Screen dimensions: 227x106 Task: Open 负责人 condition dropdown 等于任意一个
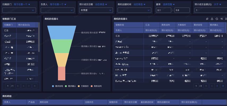point(58,5)
